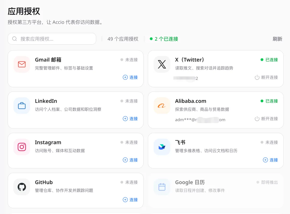Click the X (Twitter) logo icon
The height and width of the screenshot is (214, 290).
(162, 64)
